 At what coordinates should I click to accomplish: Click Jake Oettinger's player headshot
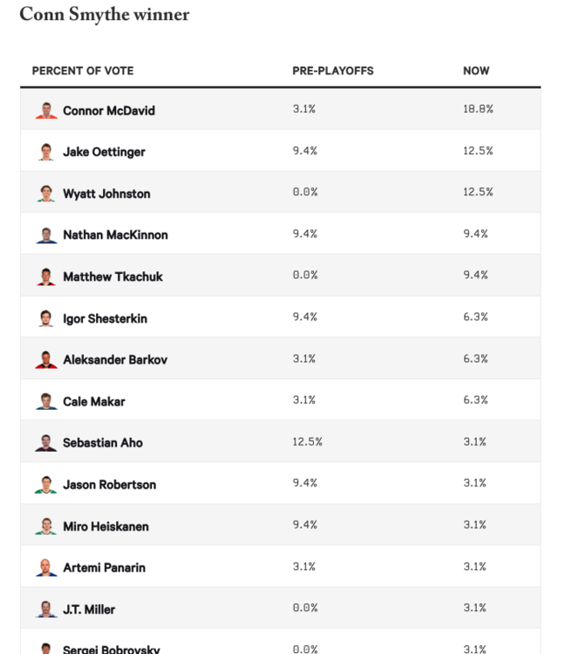coord(46,152)
